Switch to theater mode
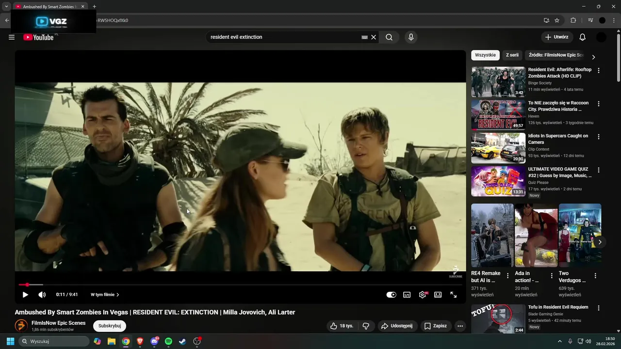The width and height of the screenshot is (621, 349). click(438, 295)
